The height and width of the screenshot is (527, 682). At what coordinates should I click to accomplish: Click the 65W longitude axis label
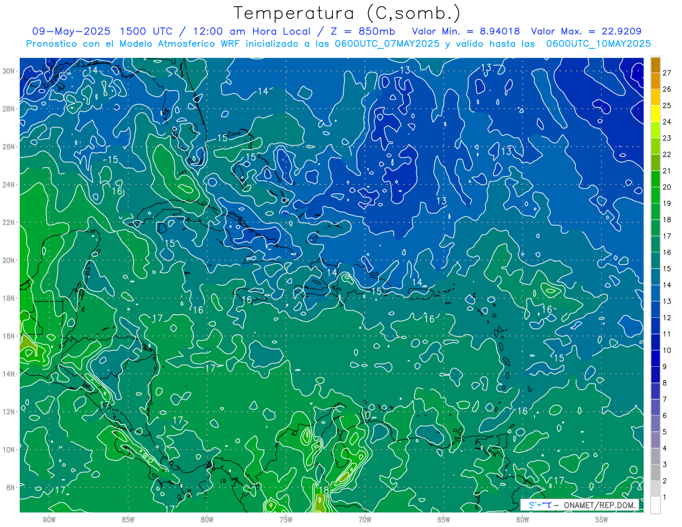pyautogui.click(x=444, y=520)
